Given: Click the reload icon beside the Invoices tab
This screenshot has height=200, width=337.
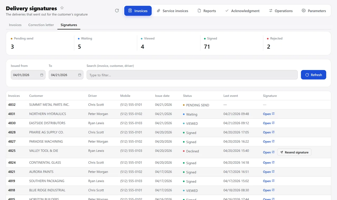Looking at the screenshot, I should click(x=117, y=11).
